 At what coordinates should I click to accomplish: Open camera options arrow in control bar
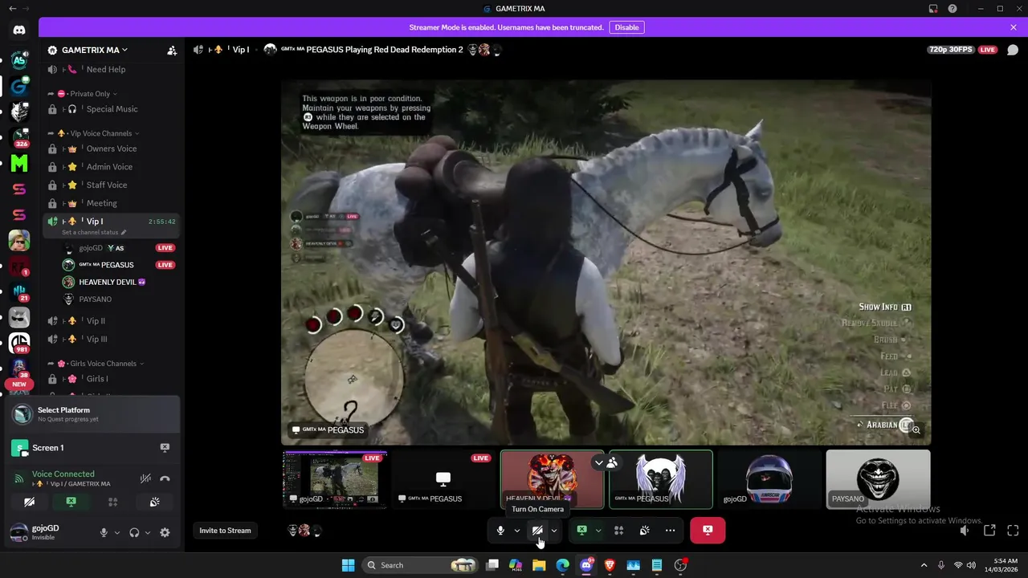click(554, 530)
